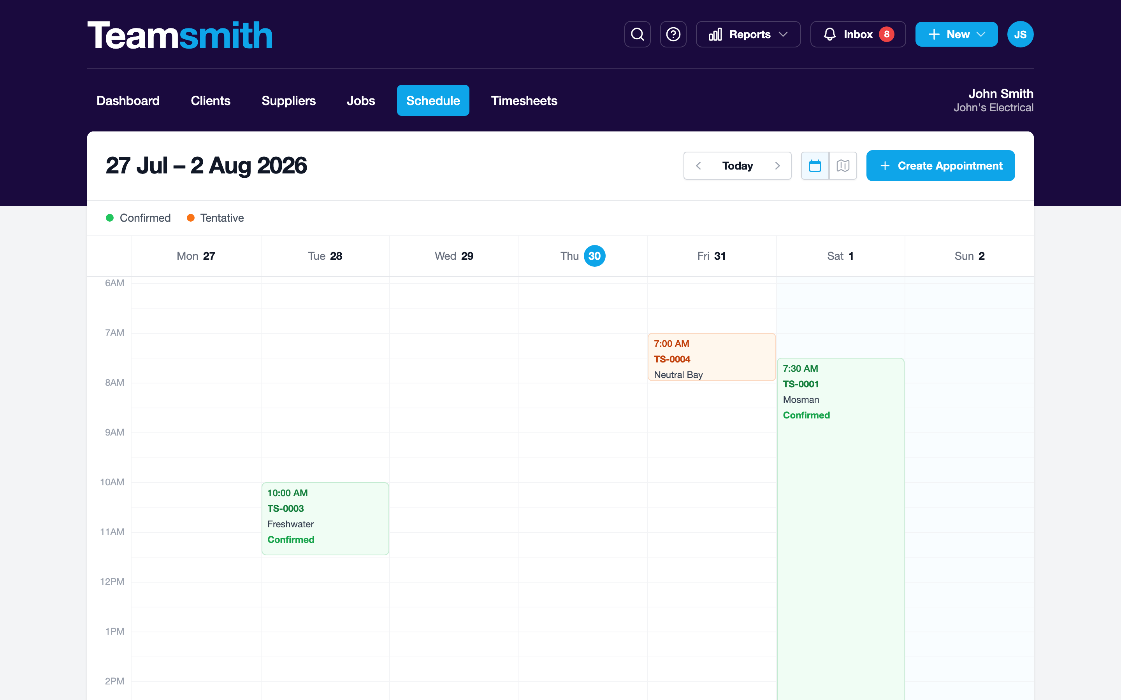
Task: Select the Fri 31 column header
Action: 712,256
